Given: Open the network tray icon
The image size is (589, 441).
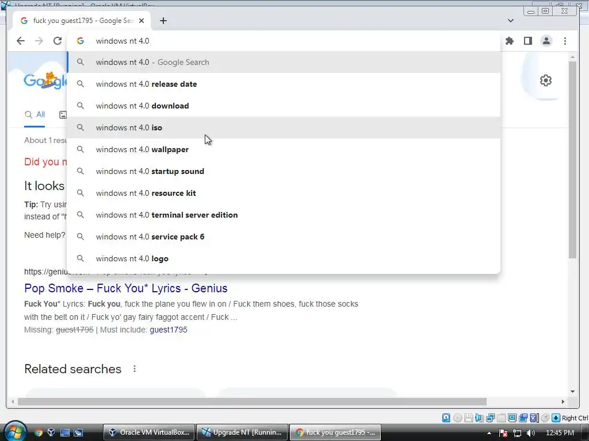Looking at the screenshot, I should (x=517, y=433).
